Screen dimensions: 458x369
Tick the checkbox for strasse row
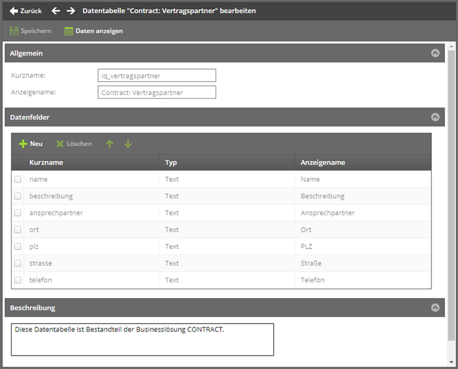(x=18, y=263)
